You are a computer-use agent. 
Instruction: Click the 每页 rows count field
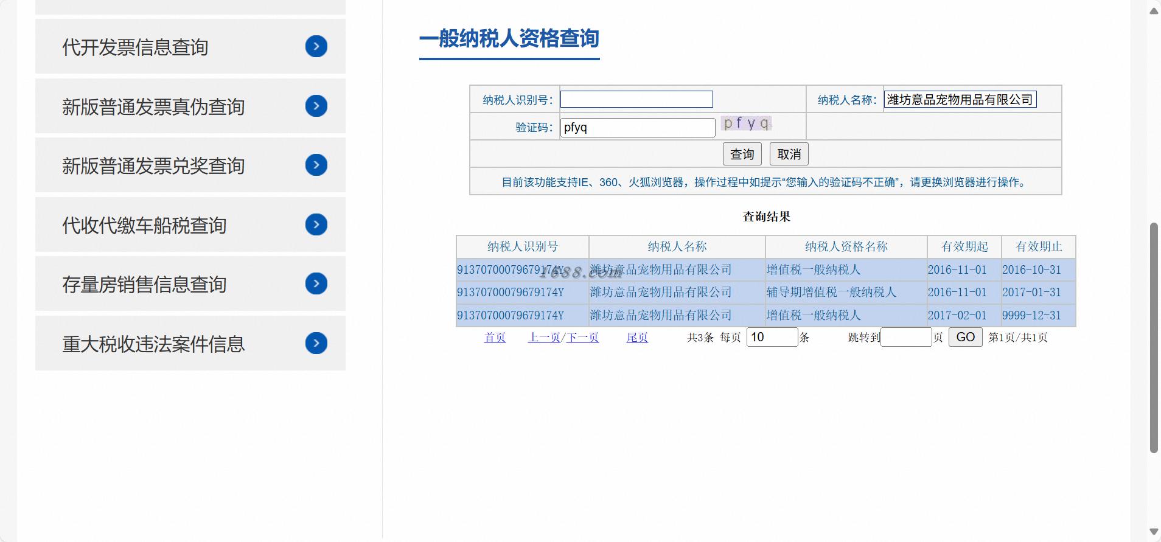pyautogui.click(x=772, y=337)
